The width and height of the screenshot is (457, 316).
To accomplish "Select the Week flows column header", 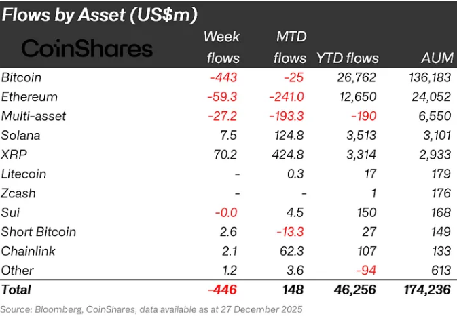I will click(222, 47).
